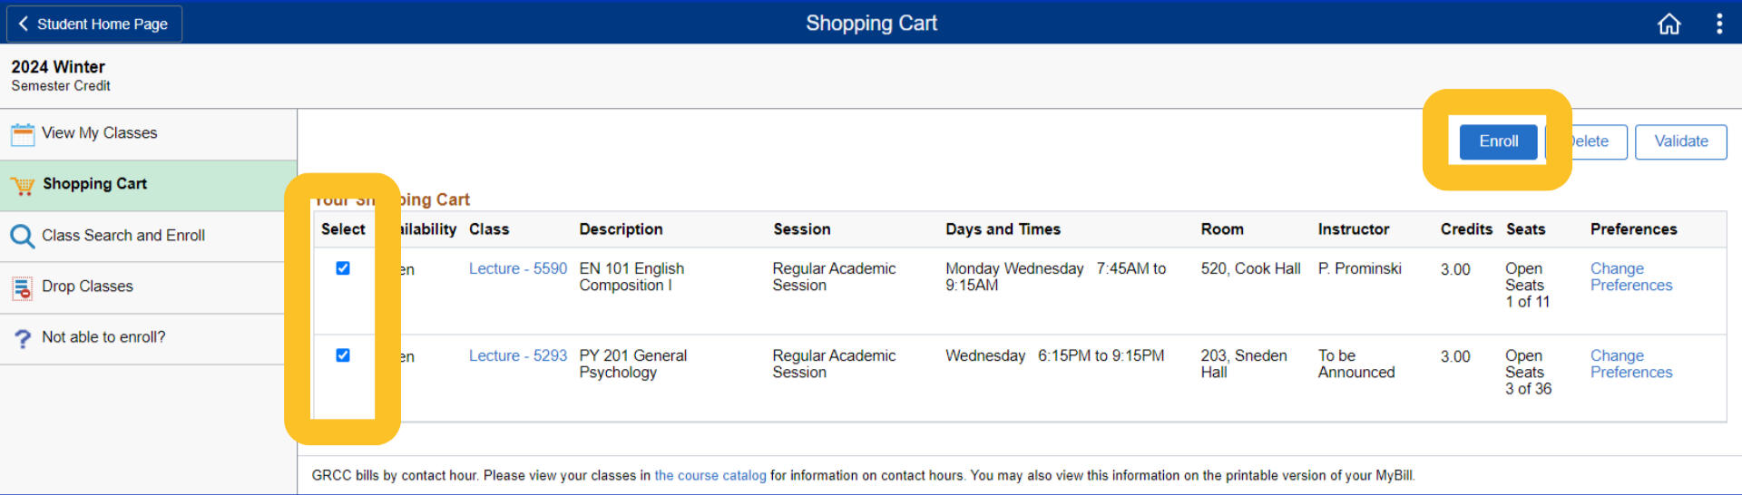Click the Shopping Cart icon in sidebar
This screenshot has height=495, width=1742.
click(x=23, y=186)
